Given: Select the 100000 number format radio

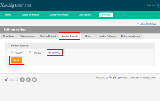Looking at the screenshot, I should (12, 52).
